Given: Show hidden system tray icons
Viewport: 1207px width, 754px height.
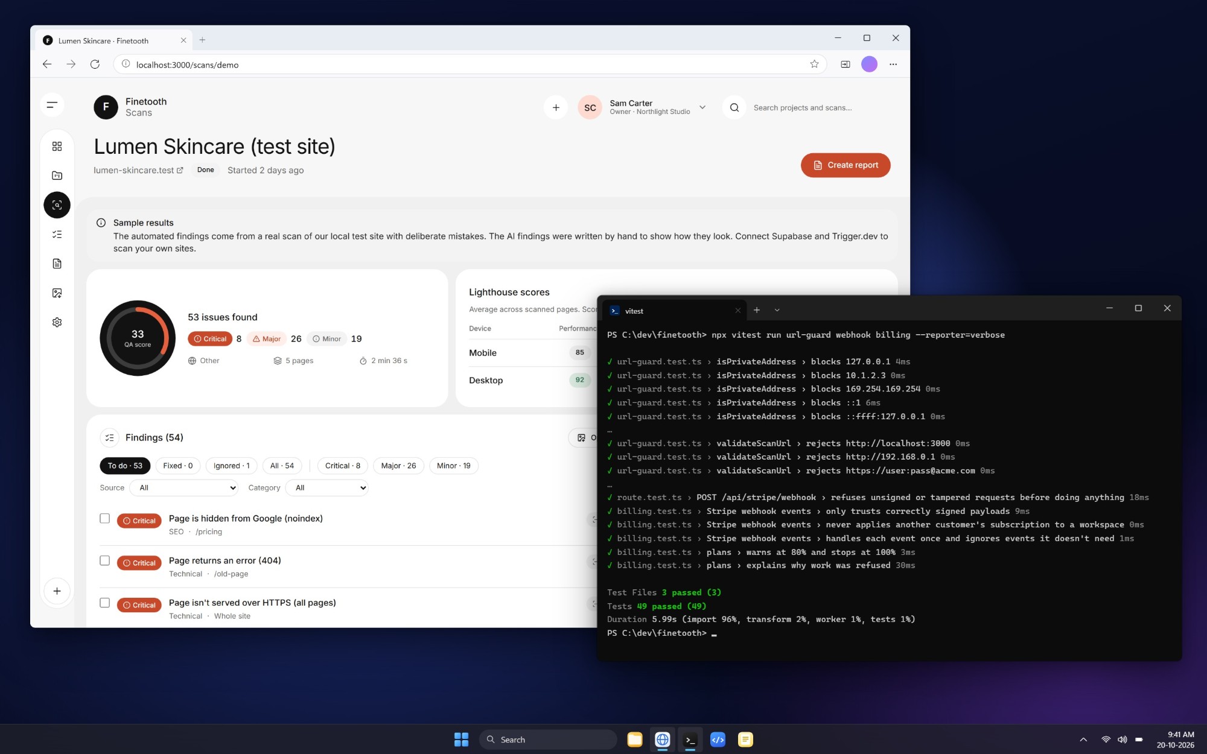Looking at the screenshot, I should tap(1083, 740).
